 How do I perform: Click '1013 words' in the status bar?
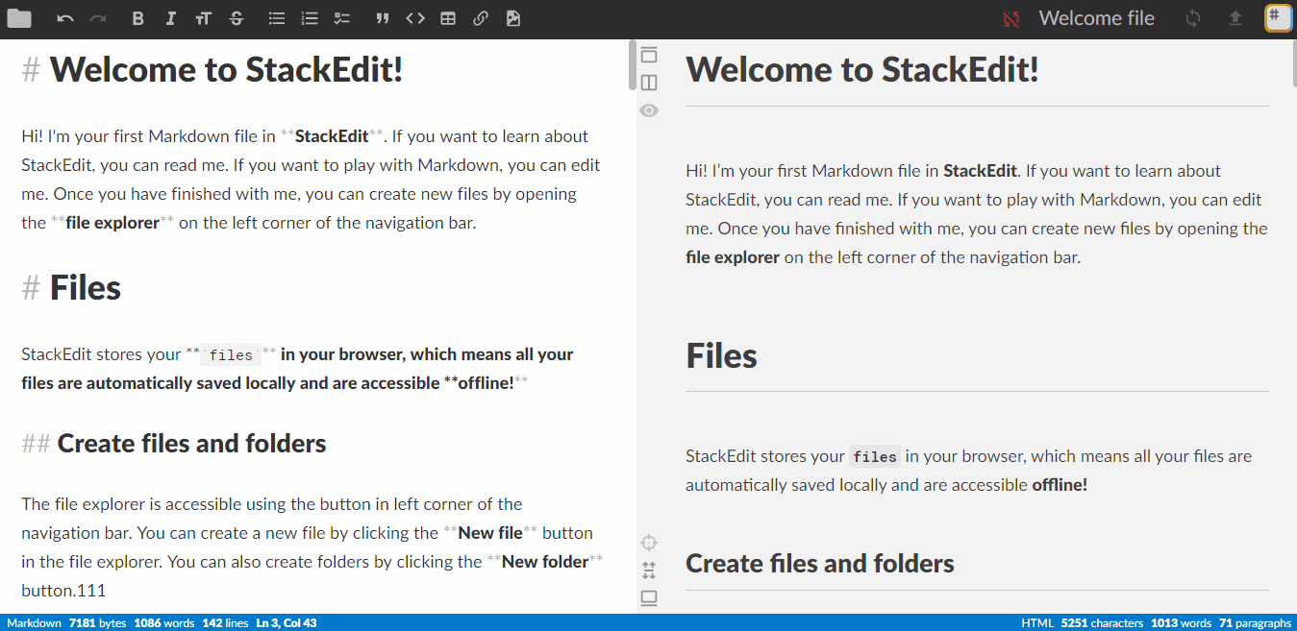(x=1181, y=623)
